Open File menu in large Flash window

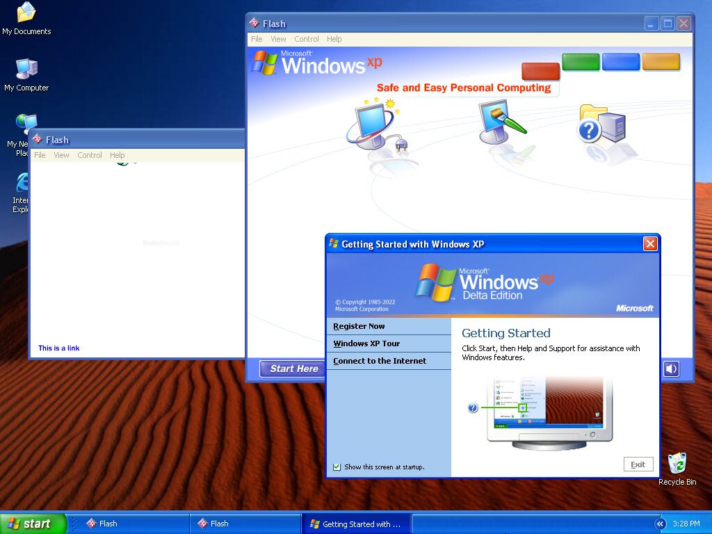point(257,39)
